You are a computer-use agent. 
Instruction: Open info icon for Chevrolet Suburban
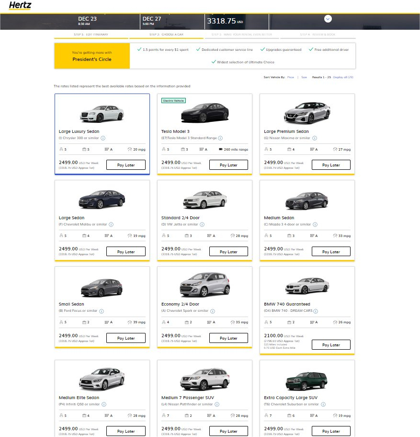(323, 404)
